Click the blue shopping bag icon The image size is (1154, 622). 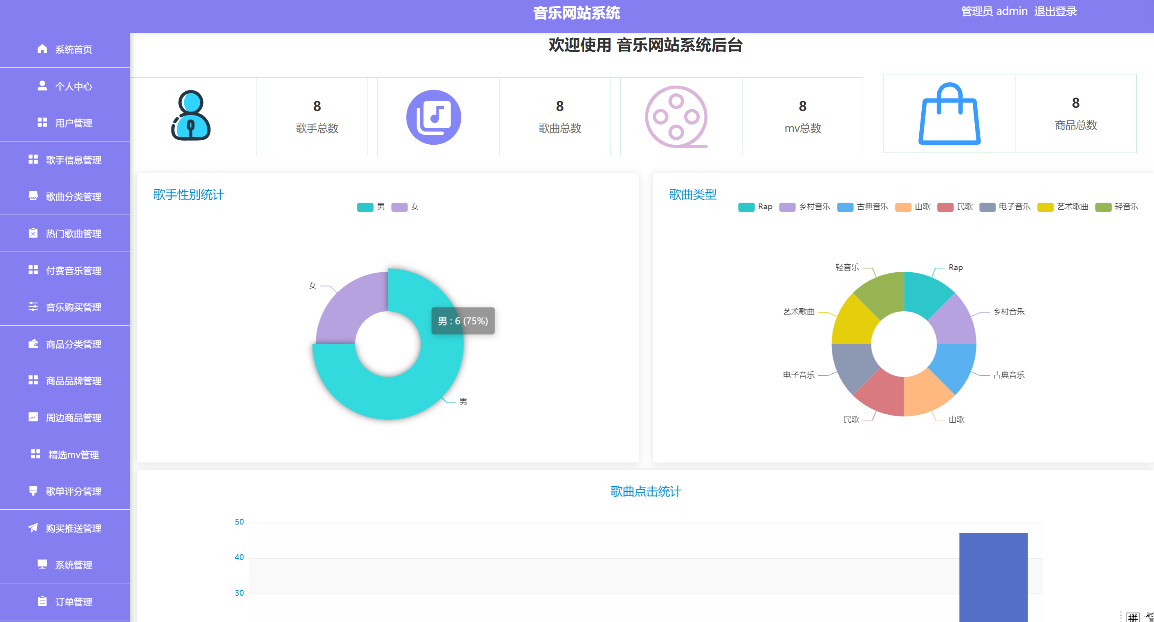click(x=949, y=114)
